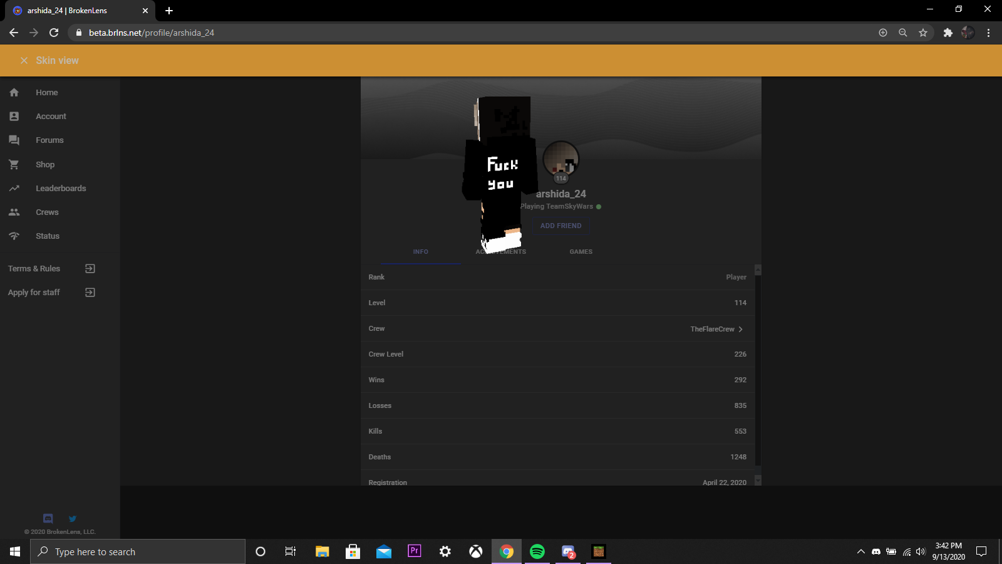Open Forums from the sidebar

49,140
